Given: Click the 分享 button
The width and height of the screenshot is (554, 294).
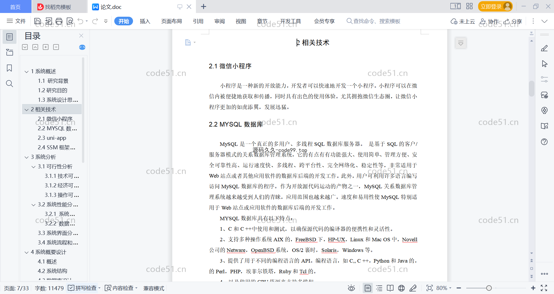Looking at the screenshot, I should tap(513, 21).
